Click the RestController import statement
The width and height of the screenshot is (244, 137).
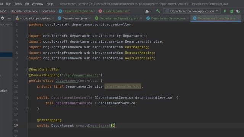tap(92, 58)
